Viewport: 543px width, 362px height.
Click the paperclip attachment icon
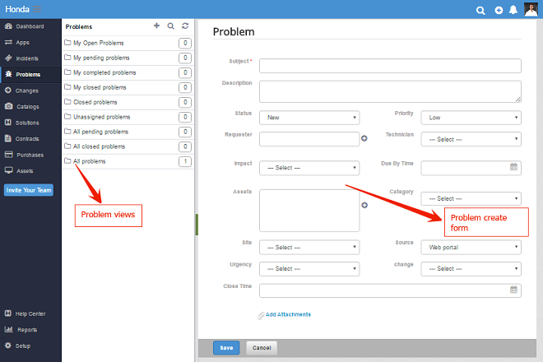click(261, 315)
